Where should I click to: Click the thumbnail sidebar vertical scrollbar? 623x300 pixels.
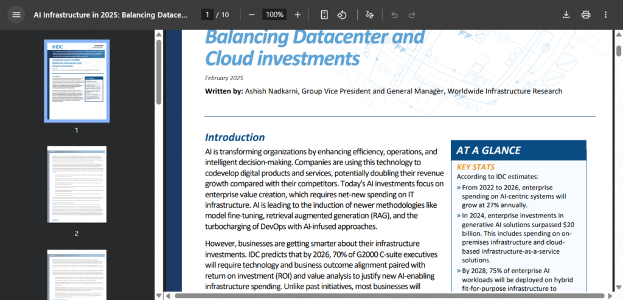158,73
